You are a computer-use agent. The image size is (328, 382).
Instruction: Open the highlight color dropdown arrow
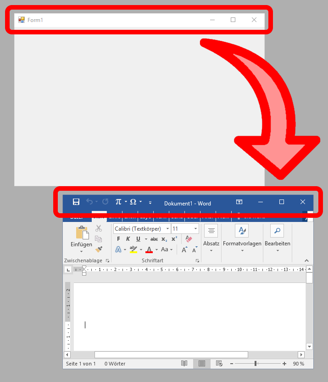tap(141, 249)
